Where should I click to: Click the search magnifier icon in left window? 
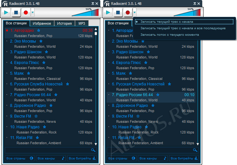[x=93, y=150]
